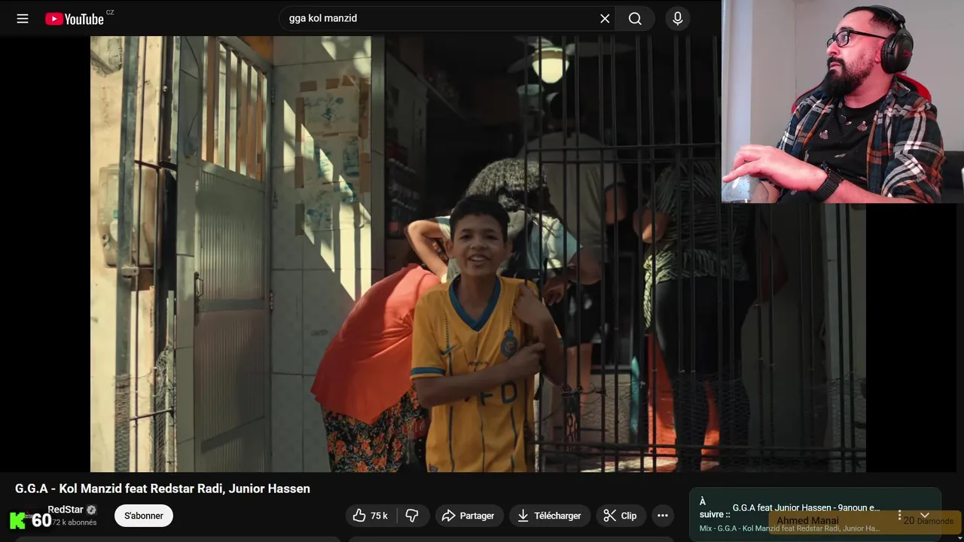Click the magnifier search button
The image size is (964, 542).
coord(636,19)
